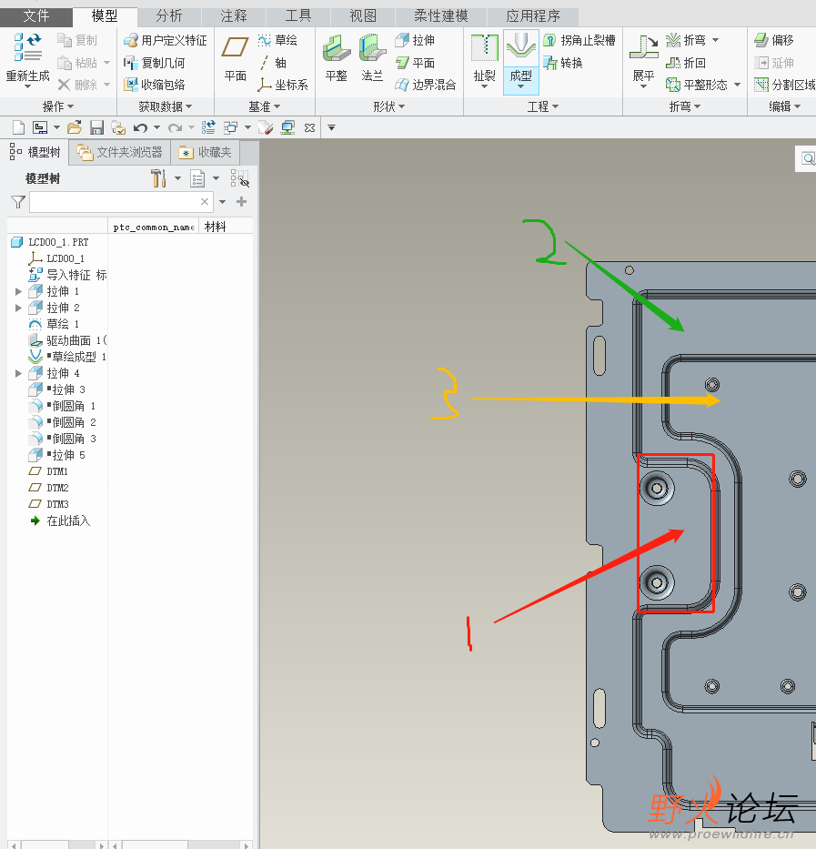Screen dimensions: 816x849
Task: Select the 法兰 flange wall tool
Action: (372, 57)
